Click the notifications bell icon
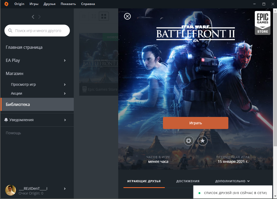The width and height of the screenshot is (277, 199). pyautogui.click(x=6, y=120)
